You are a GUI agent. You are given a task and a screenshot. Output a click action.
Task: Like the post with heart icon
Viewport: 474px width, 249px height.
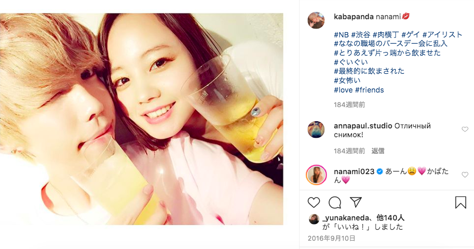point(313,203)
